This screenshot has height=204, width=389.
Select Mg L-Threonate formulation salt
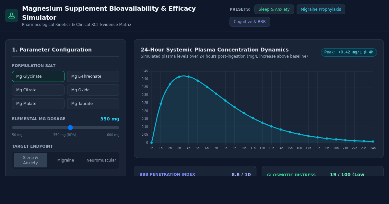(93, 76)
